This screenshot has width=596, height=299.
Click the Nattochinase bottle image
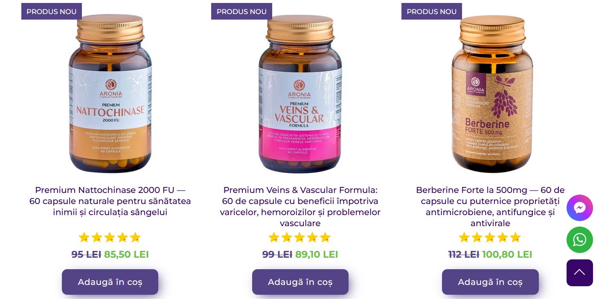coord(110,94)
